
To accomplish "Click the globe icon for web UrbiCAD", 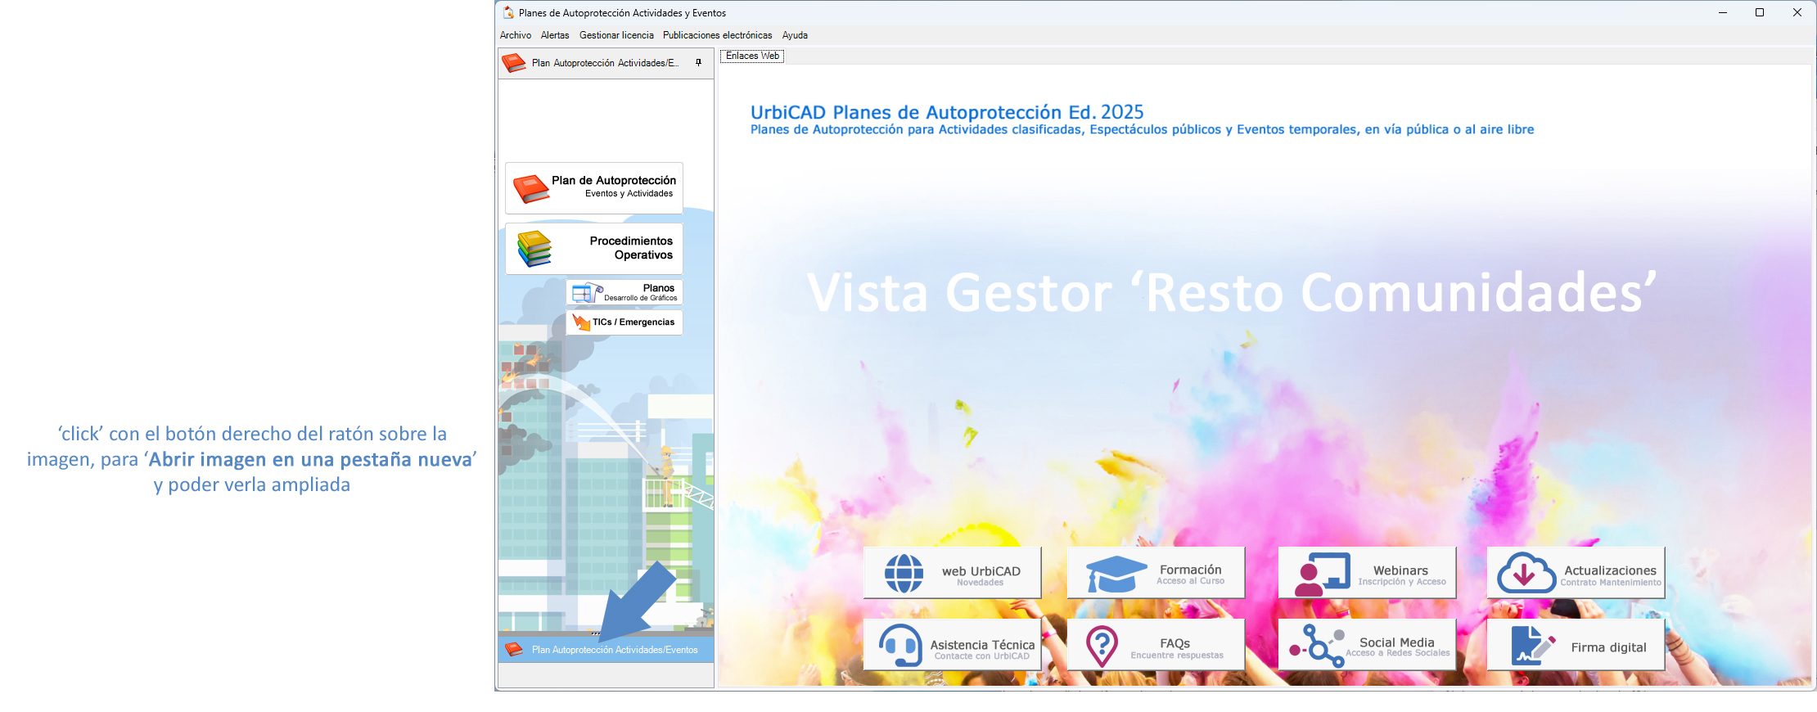I will tap(904, 573).
